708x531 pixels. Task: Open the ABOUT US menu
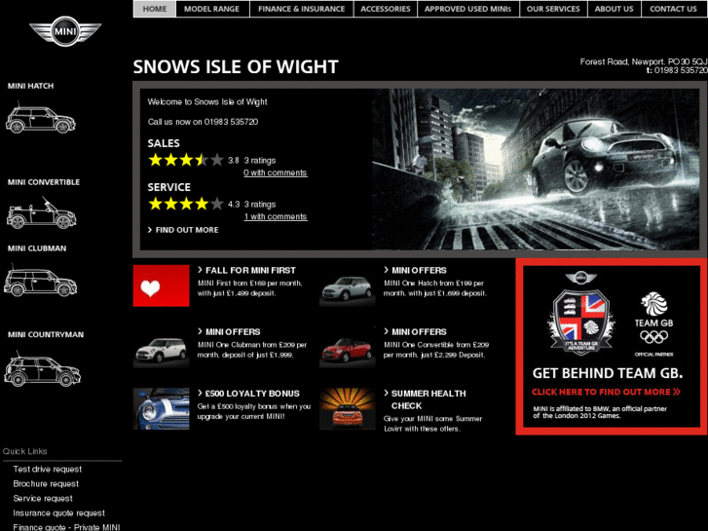pyautogui.click(x=615, y=9)
